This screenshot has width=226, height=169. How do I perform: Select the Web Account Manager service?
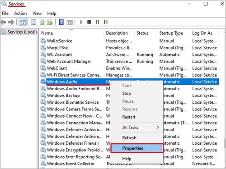point(69,61)
